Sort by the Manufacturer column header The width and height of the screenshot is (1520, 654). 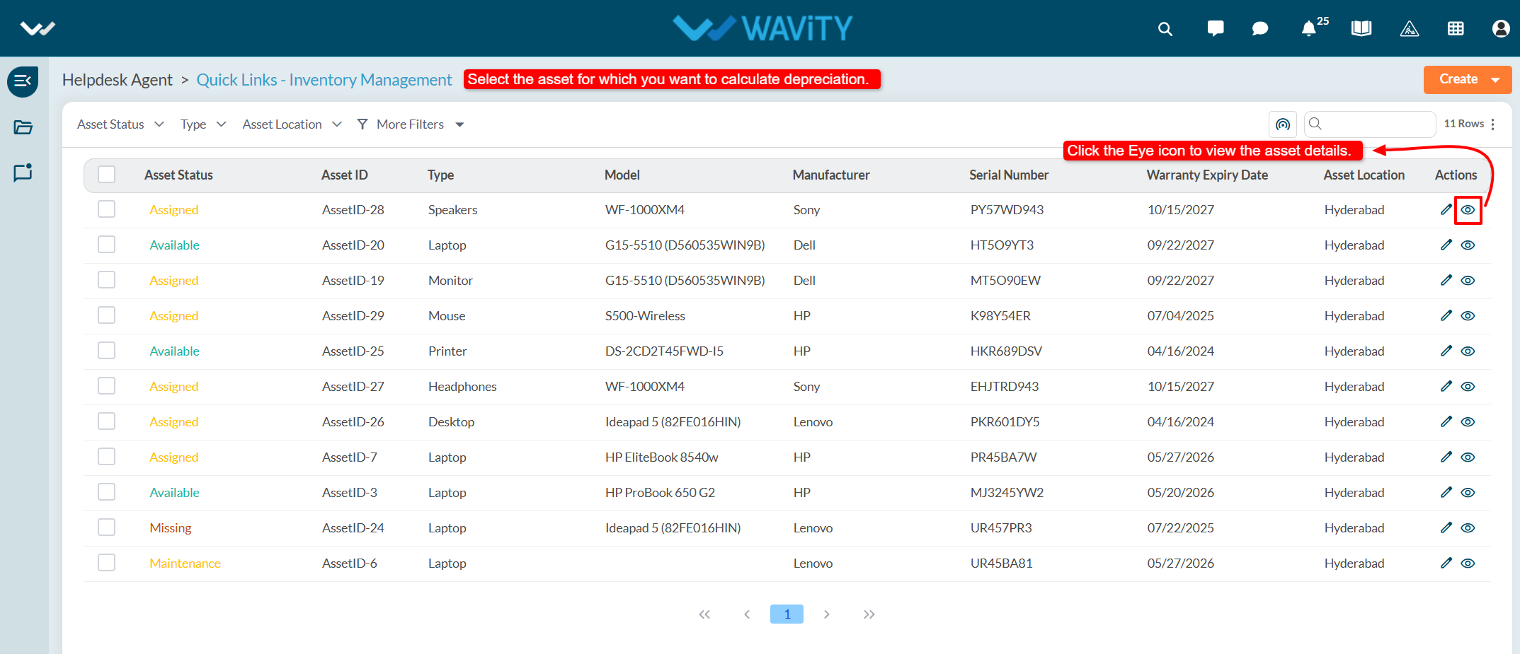pos(831,175)
